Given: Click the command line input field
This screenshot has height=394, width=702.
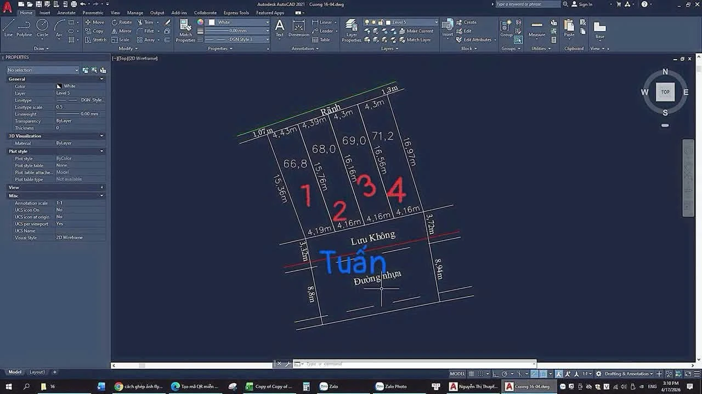Looking at the screenshot, I should click(420, 364).
